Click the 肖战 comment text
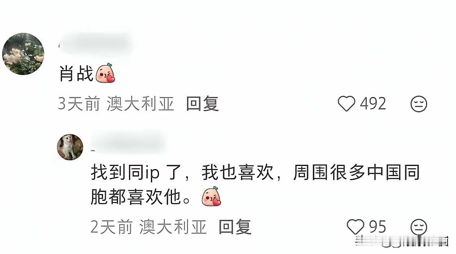Viewport: 456px width, 254px height. [x=76, y=73]
